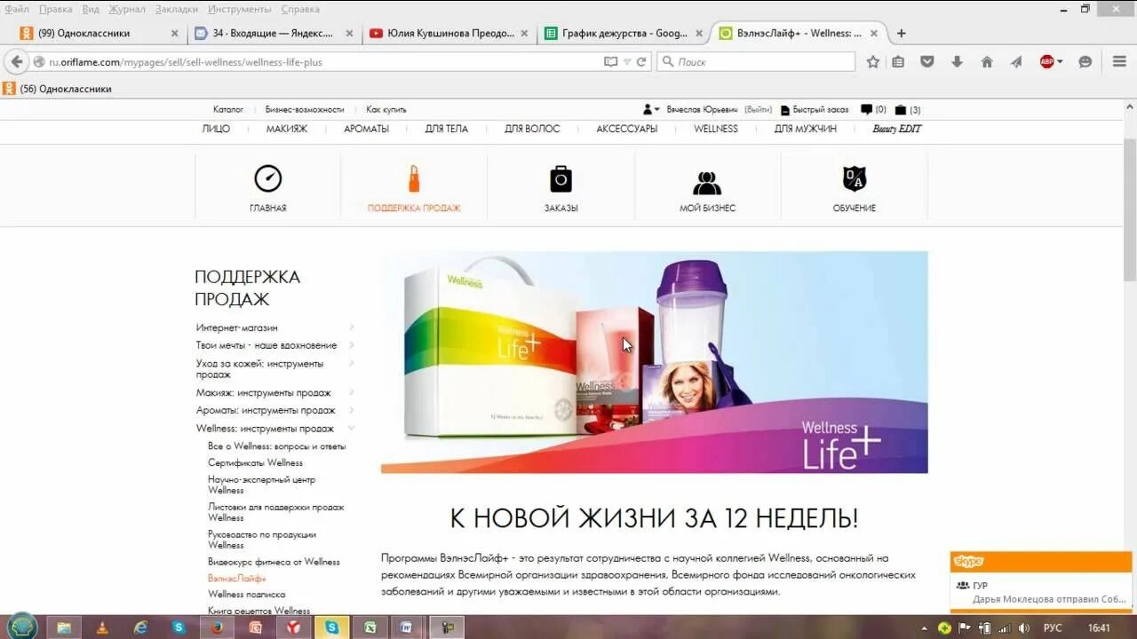Screen dimensions: 1137x639
Task: Save the page to Pocket
Action: pyautogui.click(x=926, y=62)
